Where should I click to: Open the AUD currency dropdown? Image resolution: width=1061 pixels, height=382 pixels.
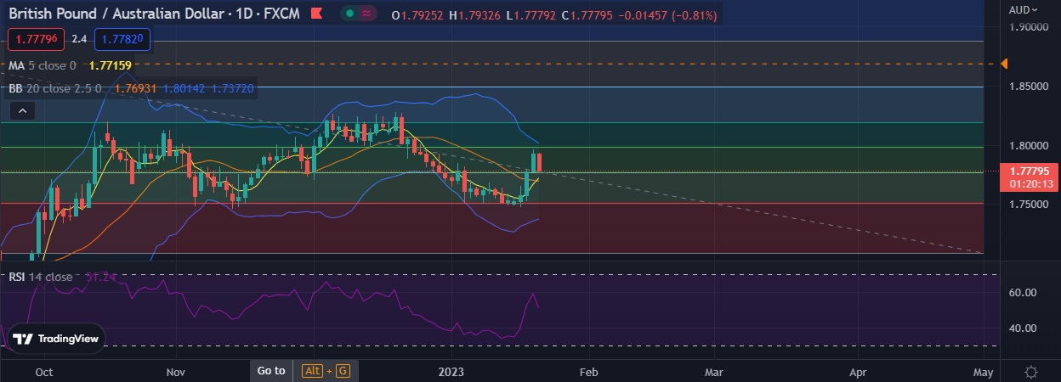click(1021, 9)
